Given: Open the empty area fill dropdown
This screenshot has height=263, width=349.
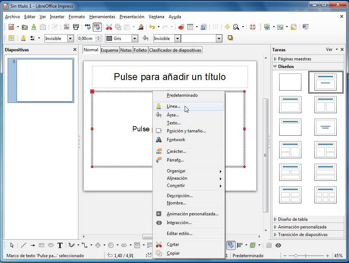Looking at the screenshot, I should click(219, 39).
